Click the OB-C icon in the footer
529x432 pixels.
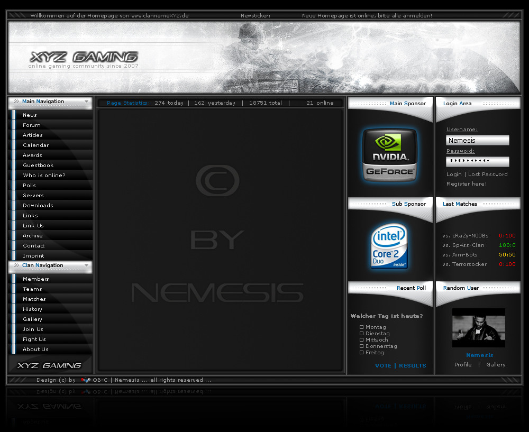(x=86, y=380)
